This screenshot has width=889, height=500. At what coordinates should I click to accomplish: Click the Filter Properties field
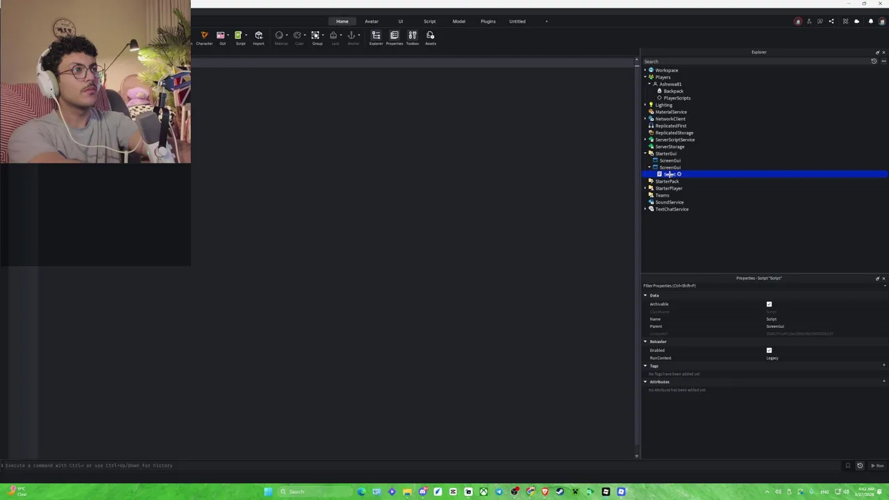point(761,285)
